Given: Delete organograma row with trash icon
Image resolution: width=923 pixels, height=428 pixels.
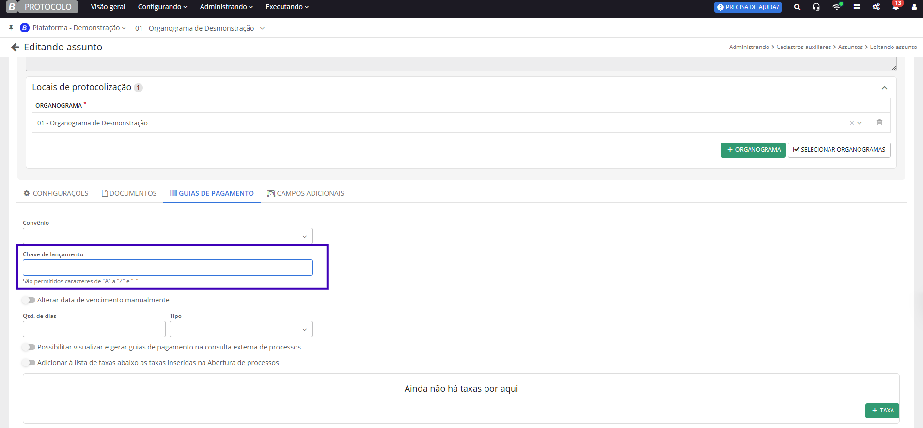Looking at the screenshot, I should [x=879, y=123].
